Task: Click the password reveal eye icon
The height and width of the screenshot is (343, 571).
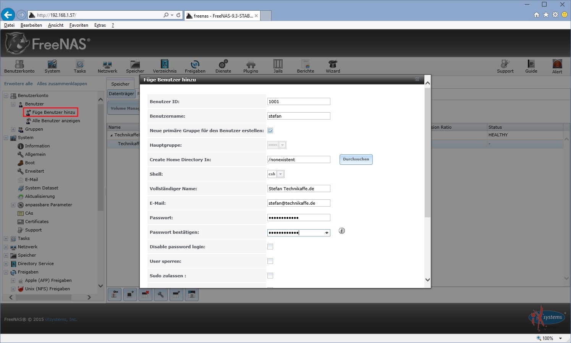Action: [x=327, y=233]
